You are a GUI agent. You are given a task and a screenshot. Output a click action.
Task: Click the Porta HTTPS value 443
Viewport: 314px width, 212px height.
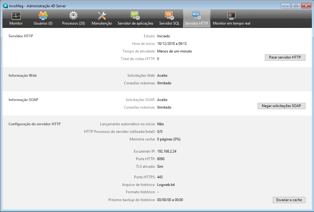coord(160,177)
